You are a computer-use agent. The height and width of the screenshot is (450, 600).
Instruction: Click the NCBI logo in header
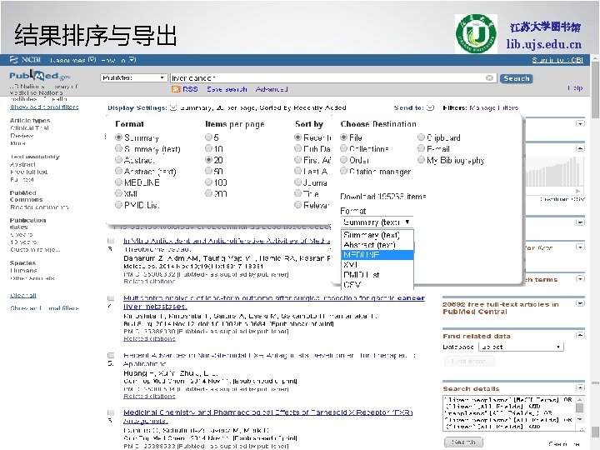(x=25, y=60)
